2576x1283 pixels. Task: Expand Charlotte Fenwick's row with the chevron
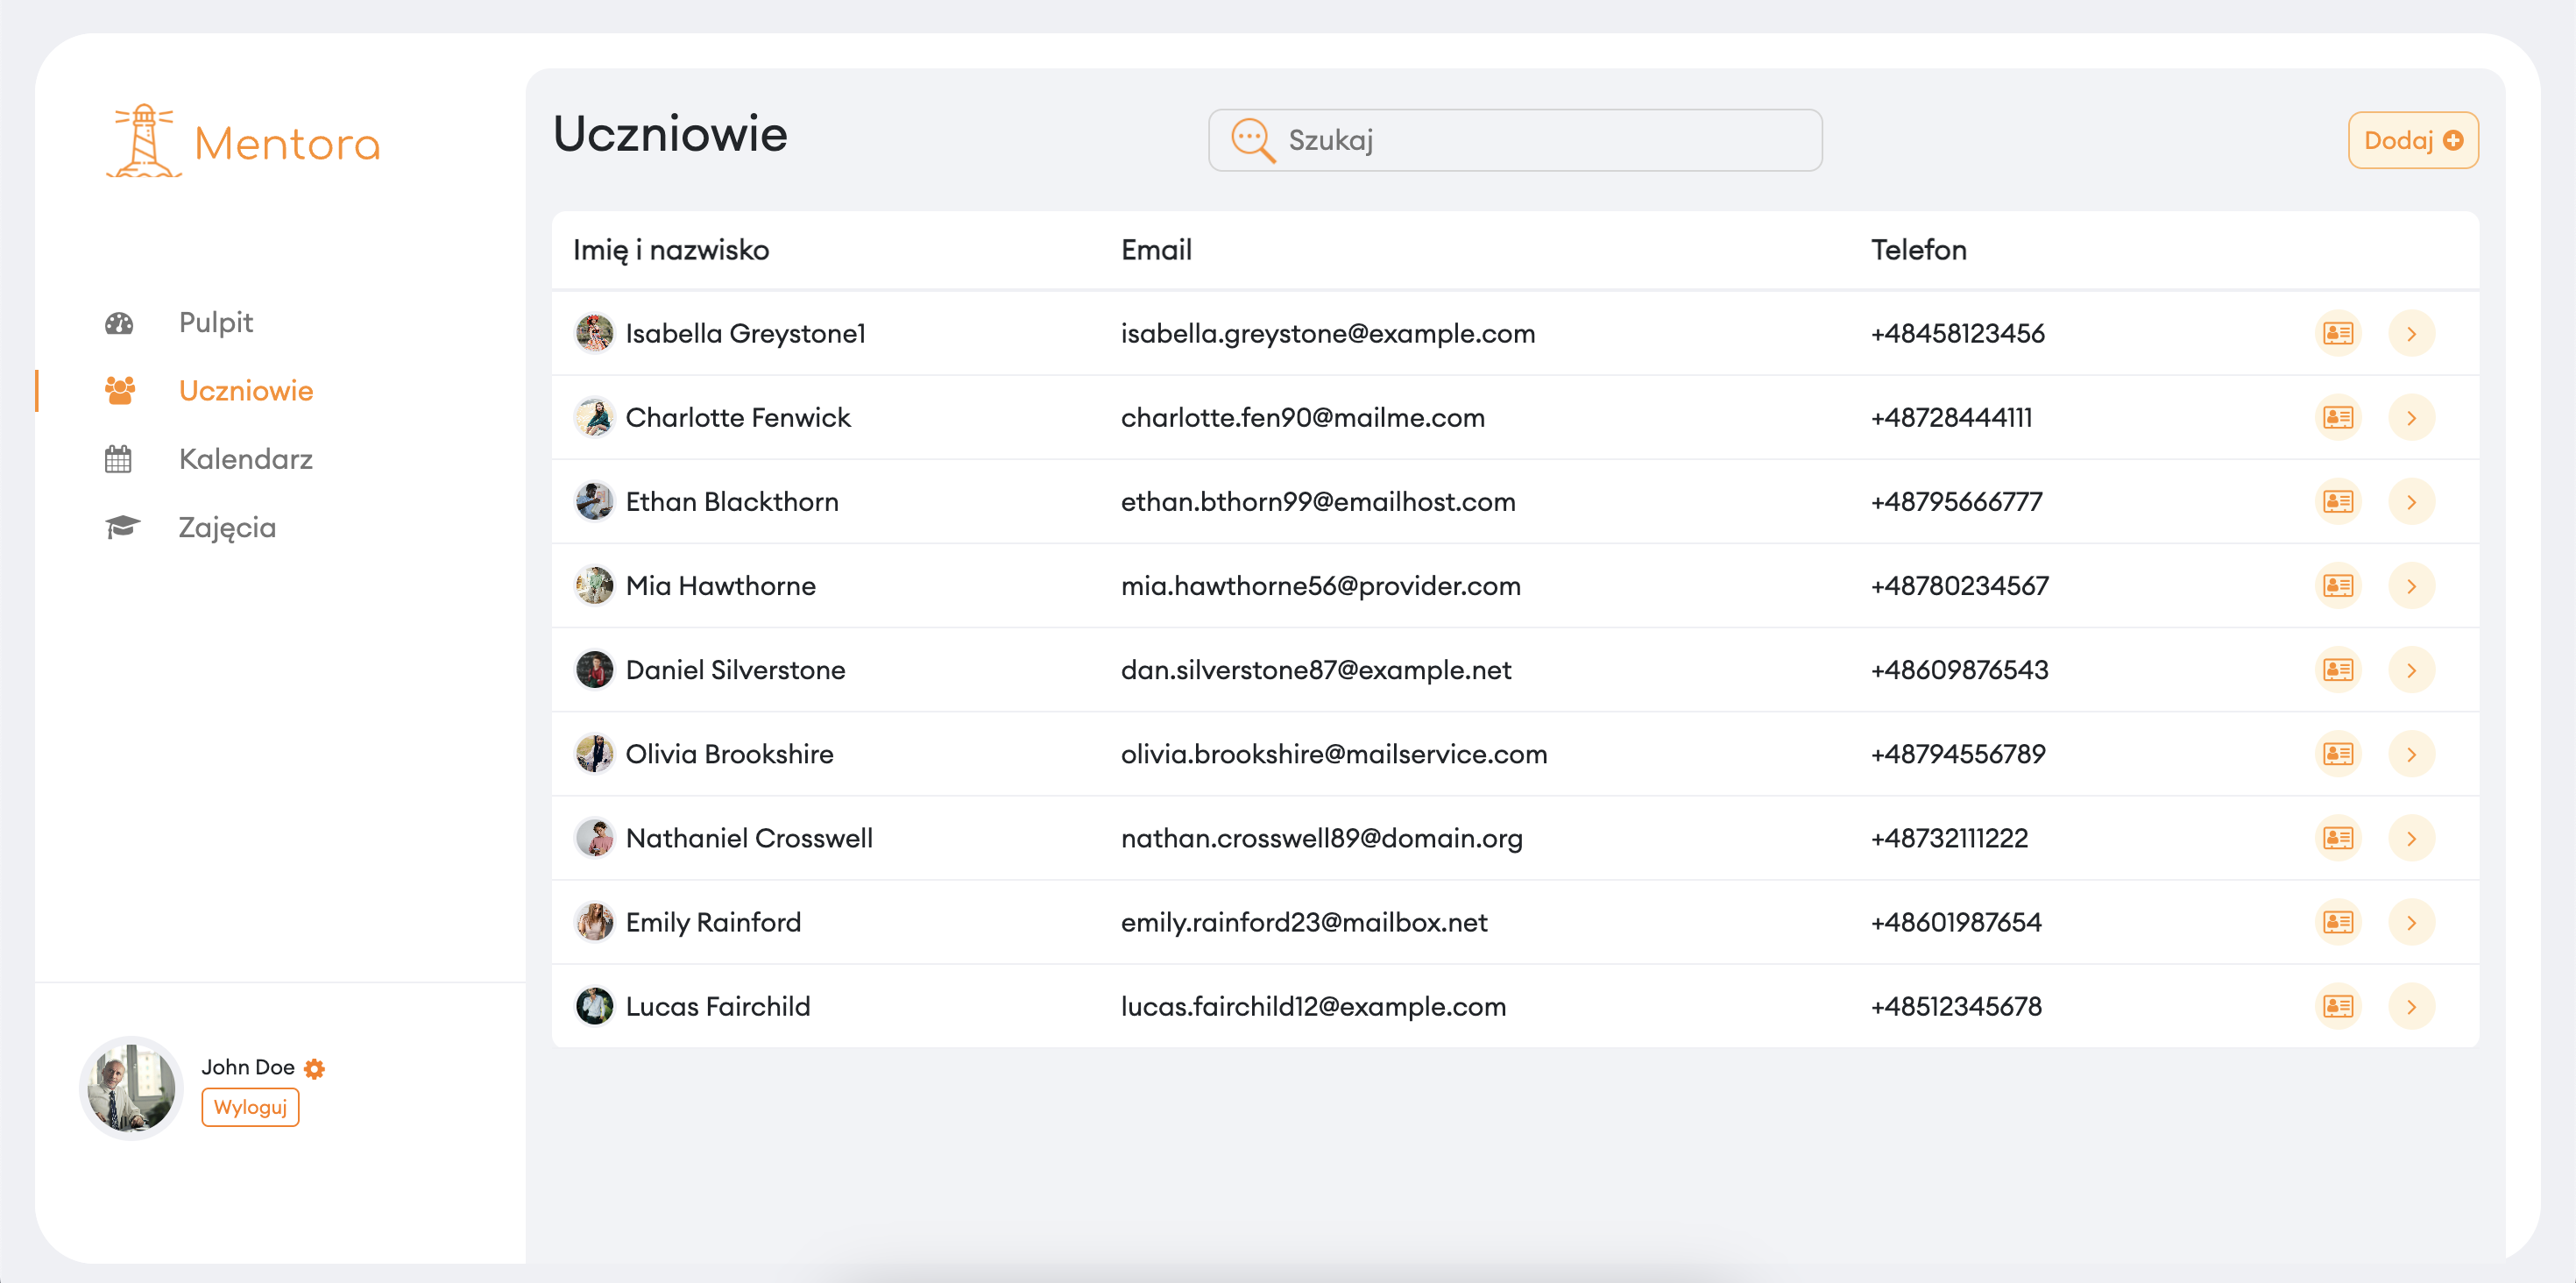[2411, 417]
